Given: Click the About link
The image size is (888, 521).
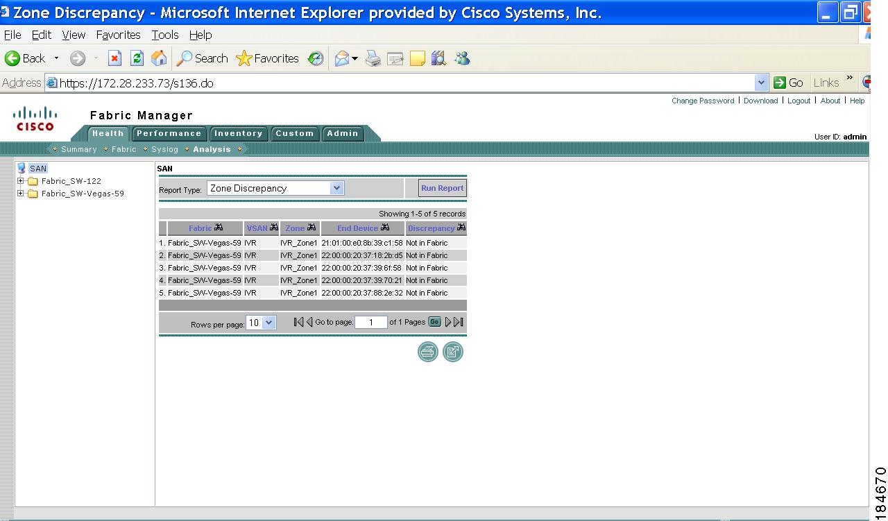Looking at the screenshot, I should point(830,101).
